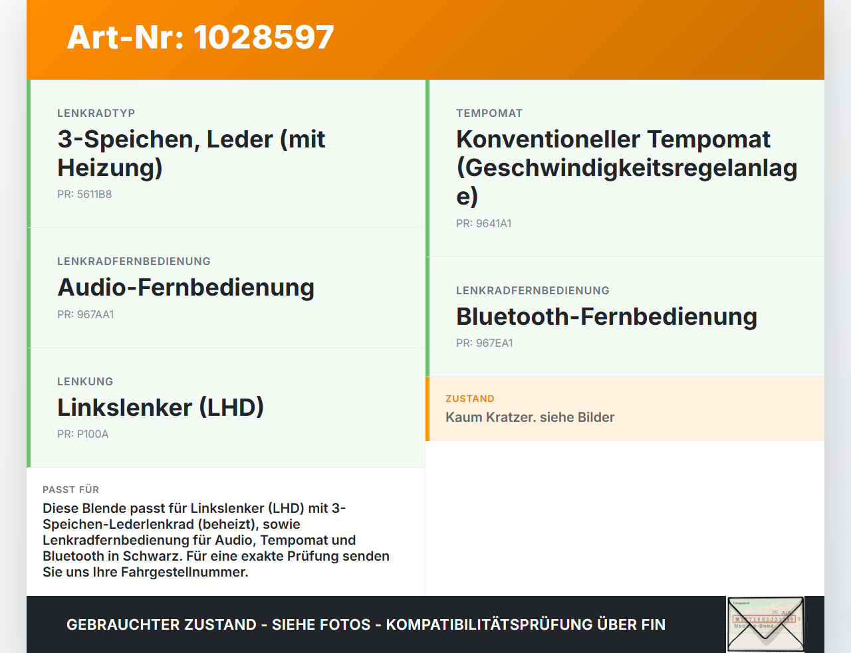Select the Konventioneller Tempomat title
851x653 pixels.
pyautogui.click(x=625, y=167)
